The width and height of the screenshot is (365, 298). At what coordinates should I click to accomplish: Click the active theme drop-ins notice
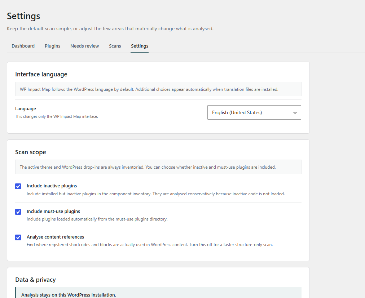pos(158,167)
